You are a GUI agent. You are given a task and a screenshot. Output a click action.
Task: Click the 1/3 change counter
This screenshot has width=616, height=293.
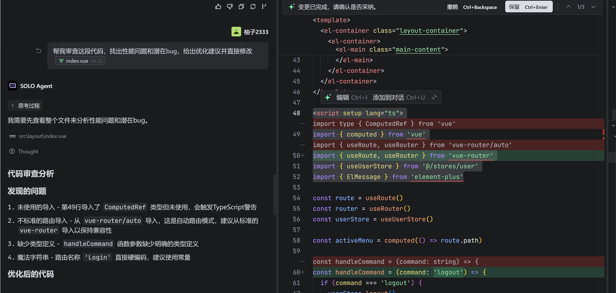coord(581,7)
